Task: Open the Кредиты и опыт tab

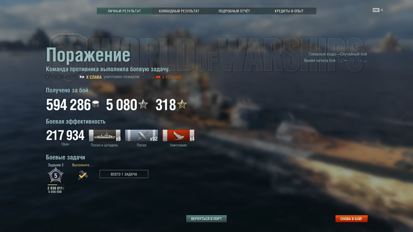Action: point(289,11)
